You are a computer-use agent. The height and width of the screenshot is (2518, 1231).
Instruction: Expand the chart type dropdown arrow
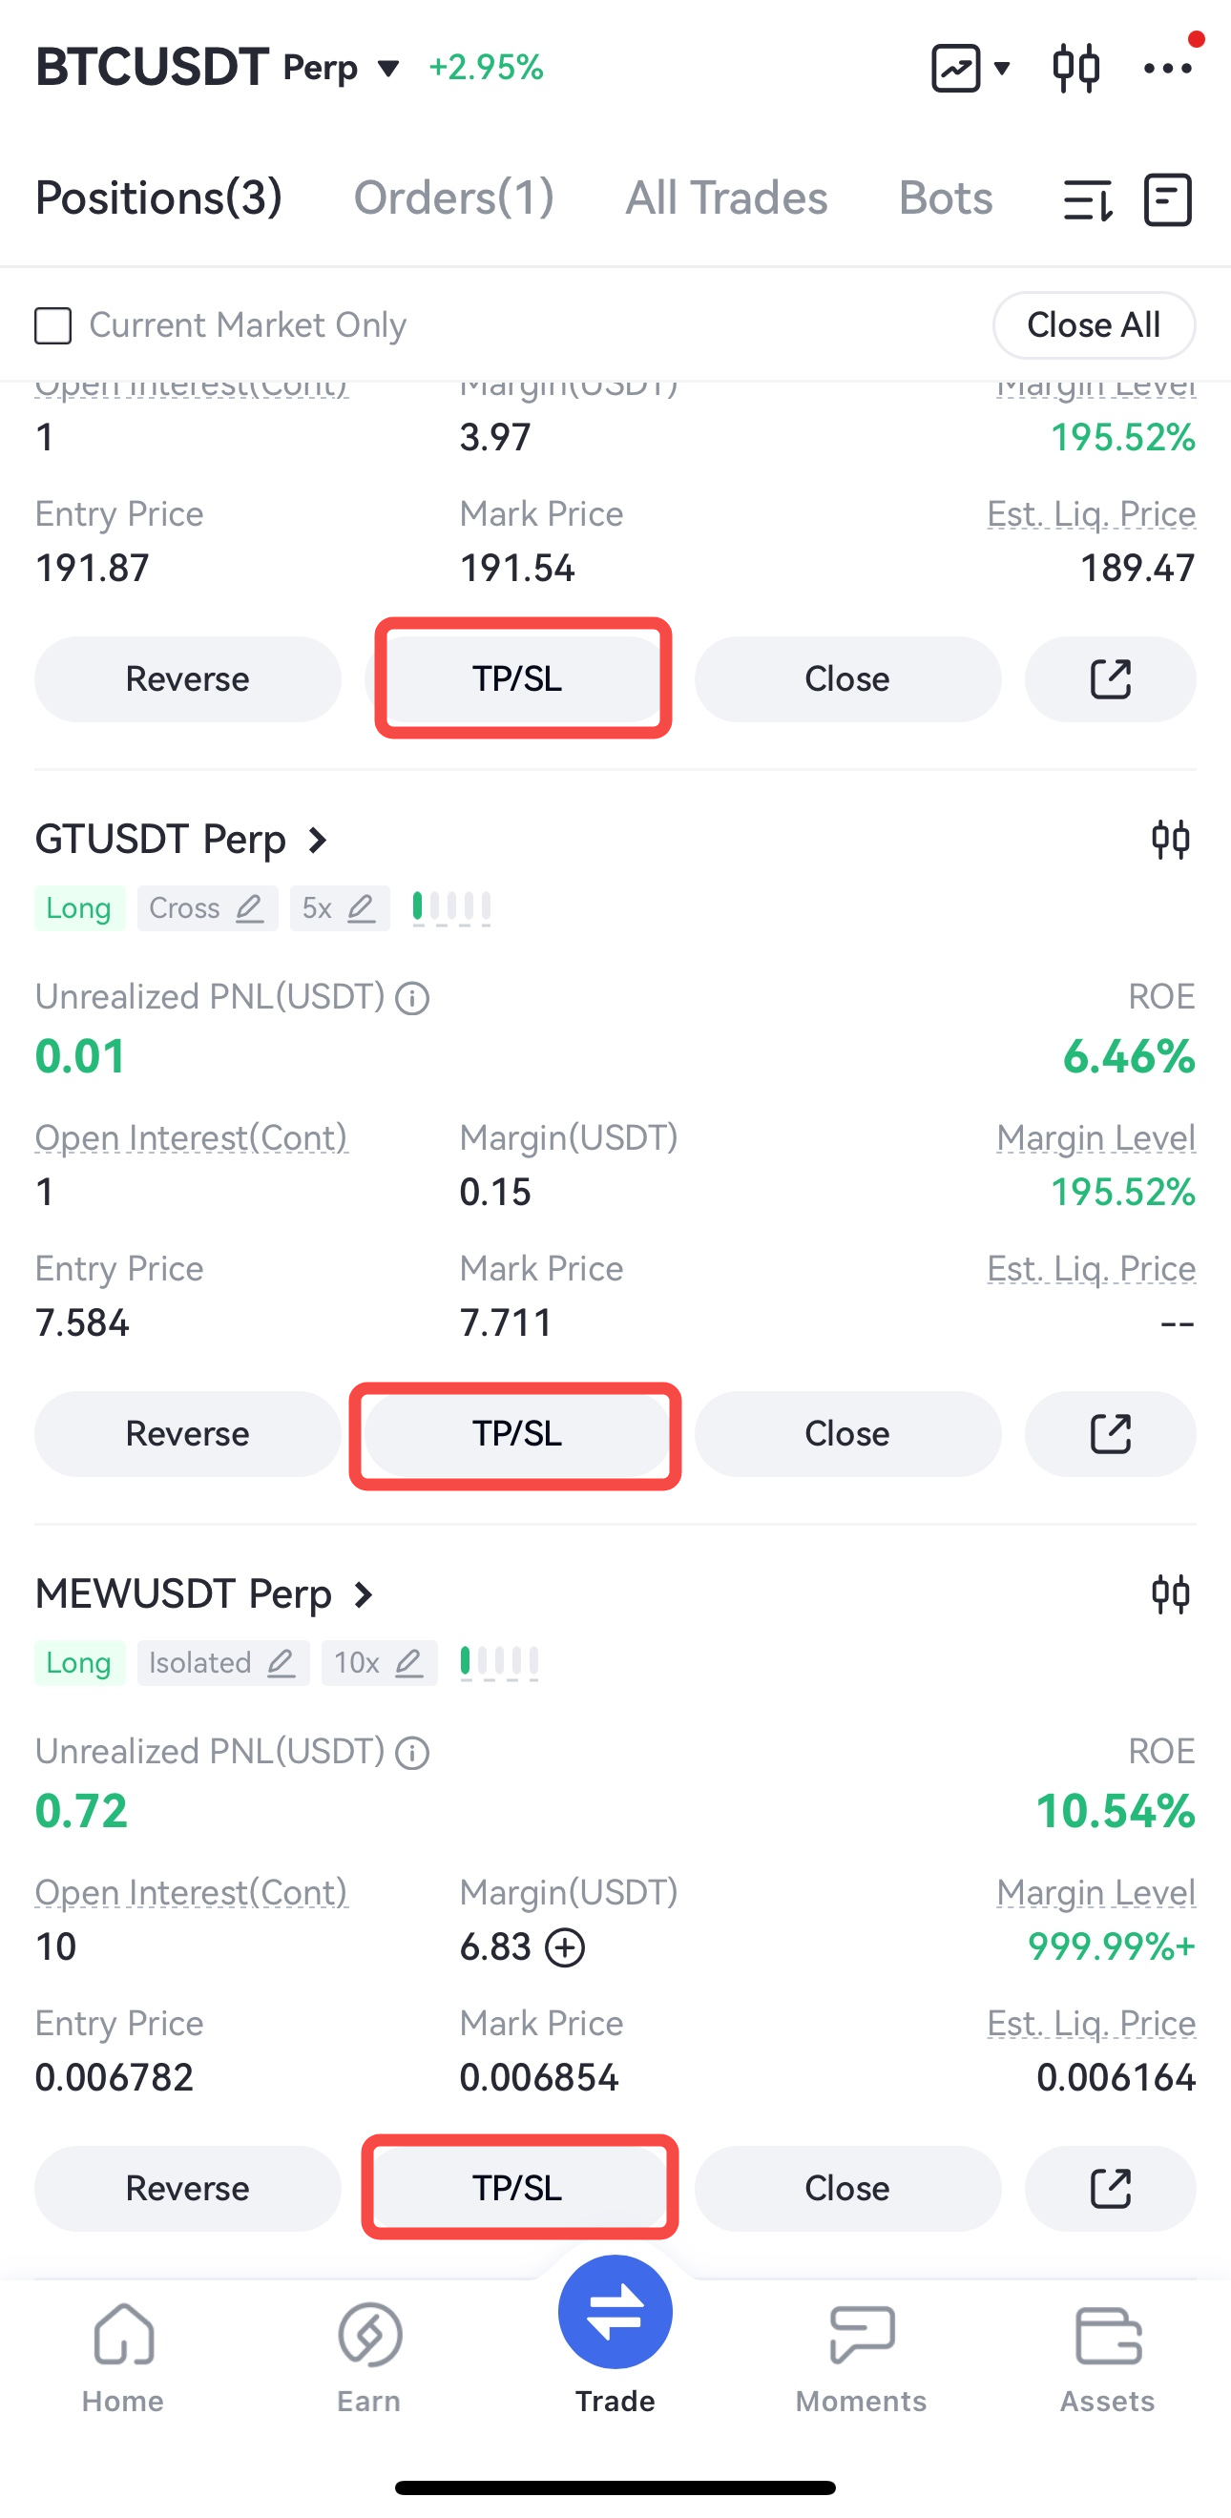[x=1001, y=69]
